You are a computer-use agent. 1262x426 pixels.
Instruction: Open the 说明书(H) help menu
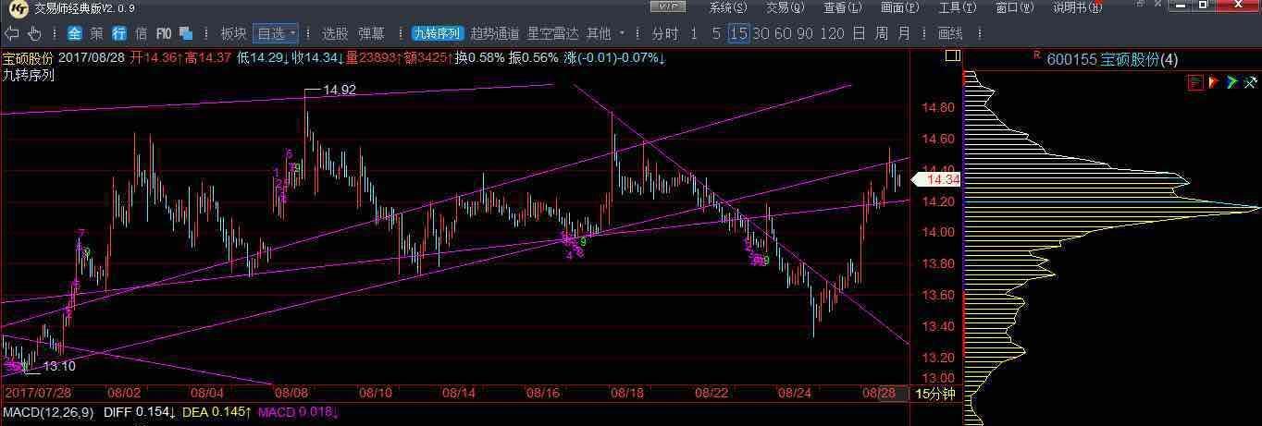pyautogui.click(x=1078, y=7)
